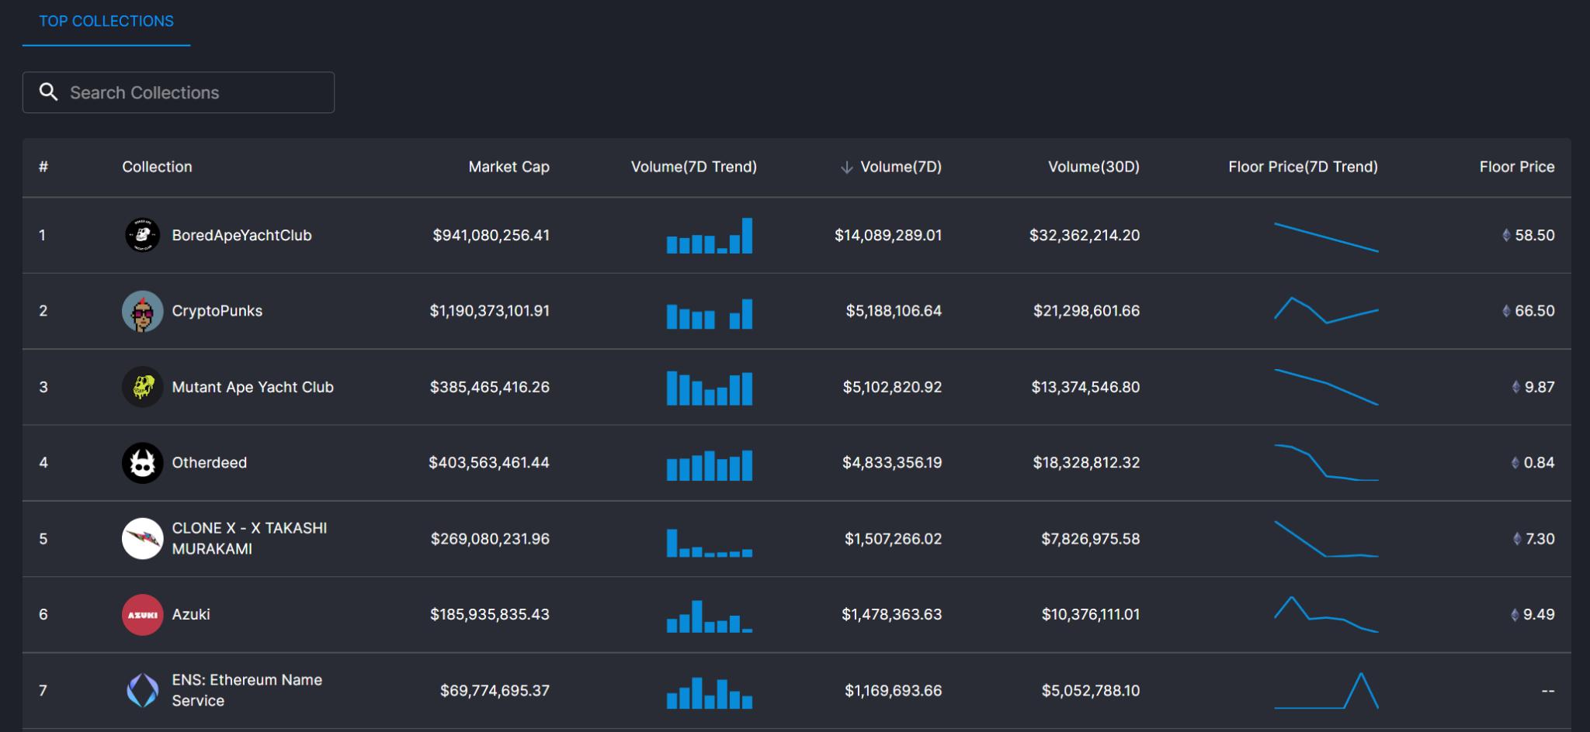Sort by the Volume(30D) column header
Viewport: 1590px width, 732px height.
(1093, 167)
